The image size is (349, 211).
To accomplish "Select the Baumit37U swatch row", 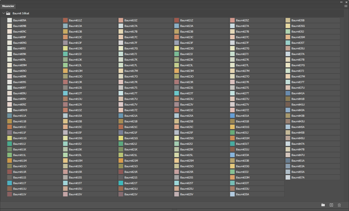I will pos(312,88).
